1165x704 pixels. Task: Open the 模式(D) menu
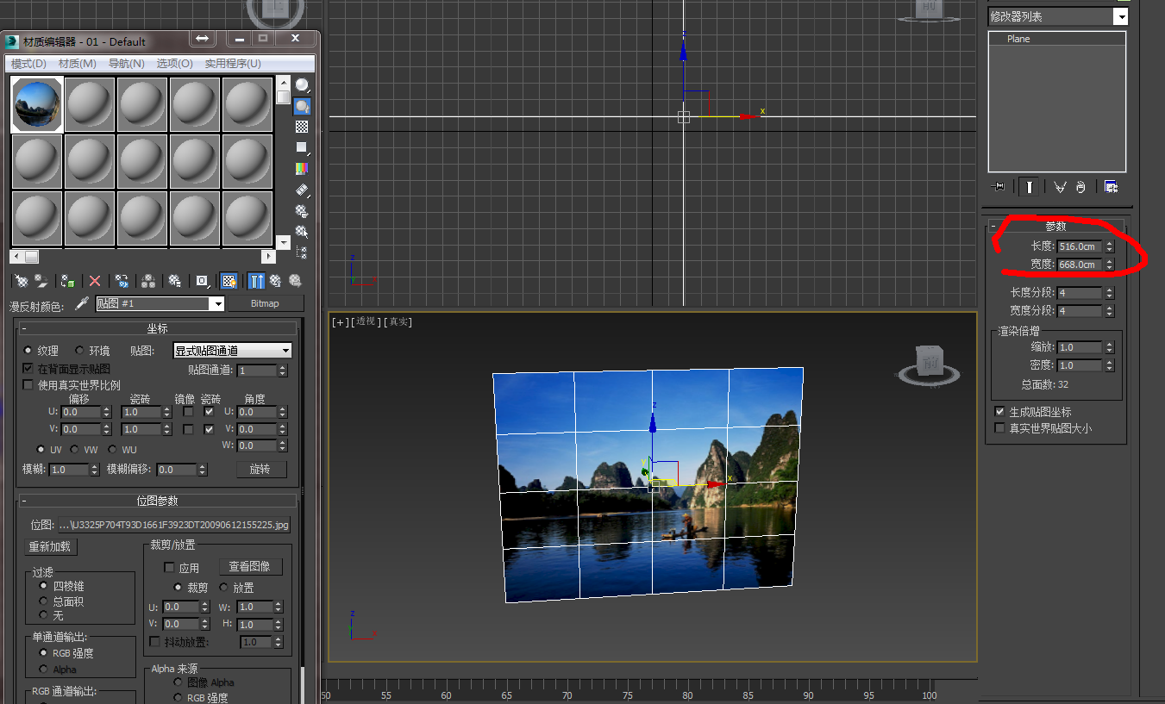point(28,64)
